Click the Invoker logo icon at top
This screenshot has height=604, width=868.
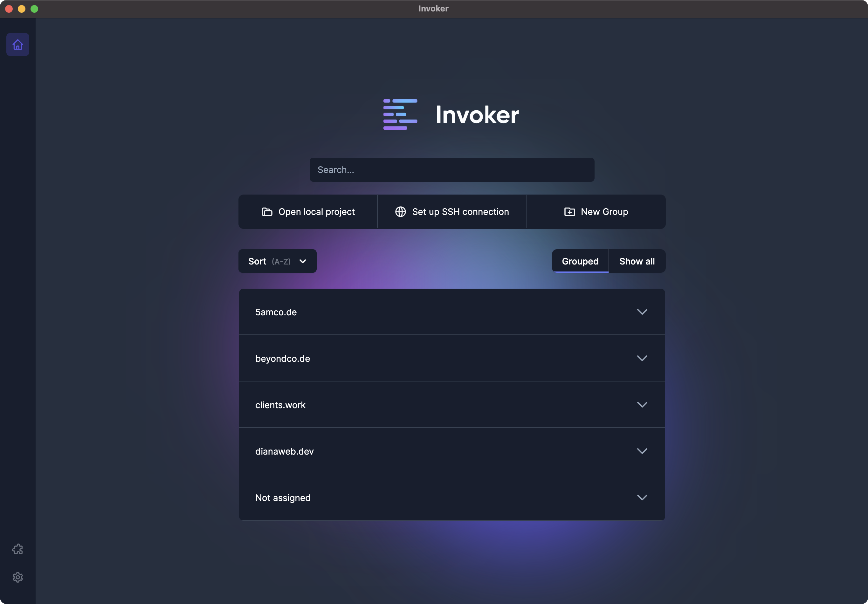point(400,113)
